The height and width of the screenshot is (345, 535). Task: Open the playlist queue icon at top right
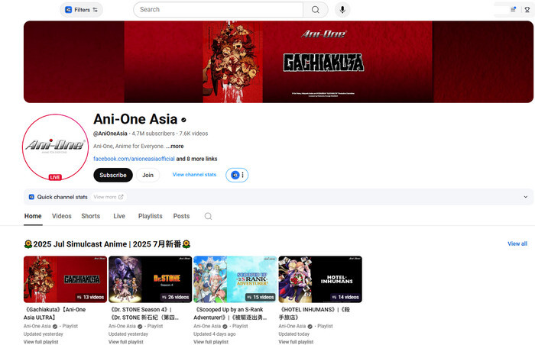513,10
